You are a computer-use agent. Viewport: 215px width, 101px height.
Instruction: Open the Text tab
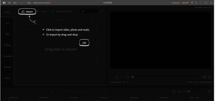8,23
